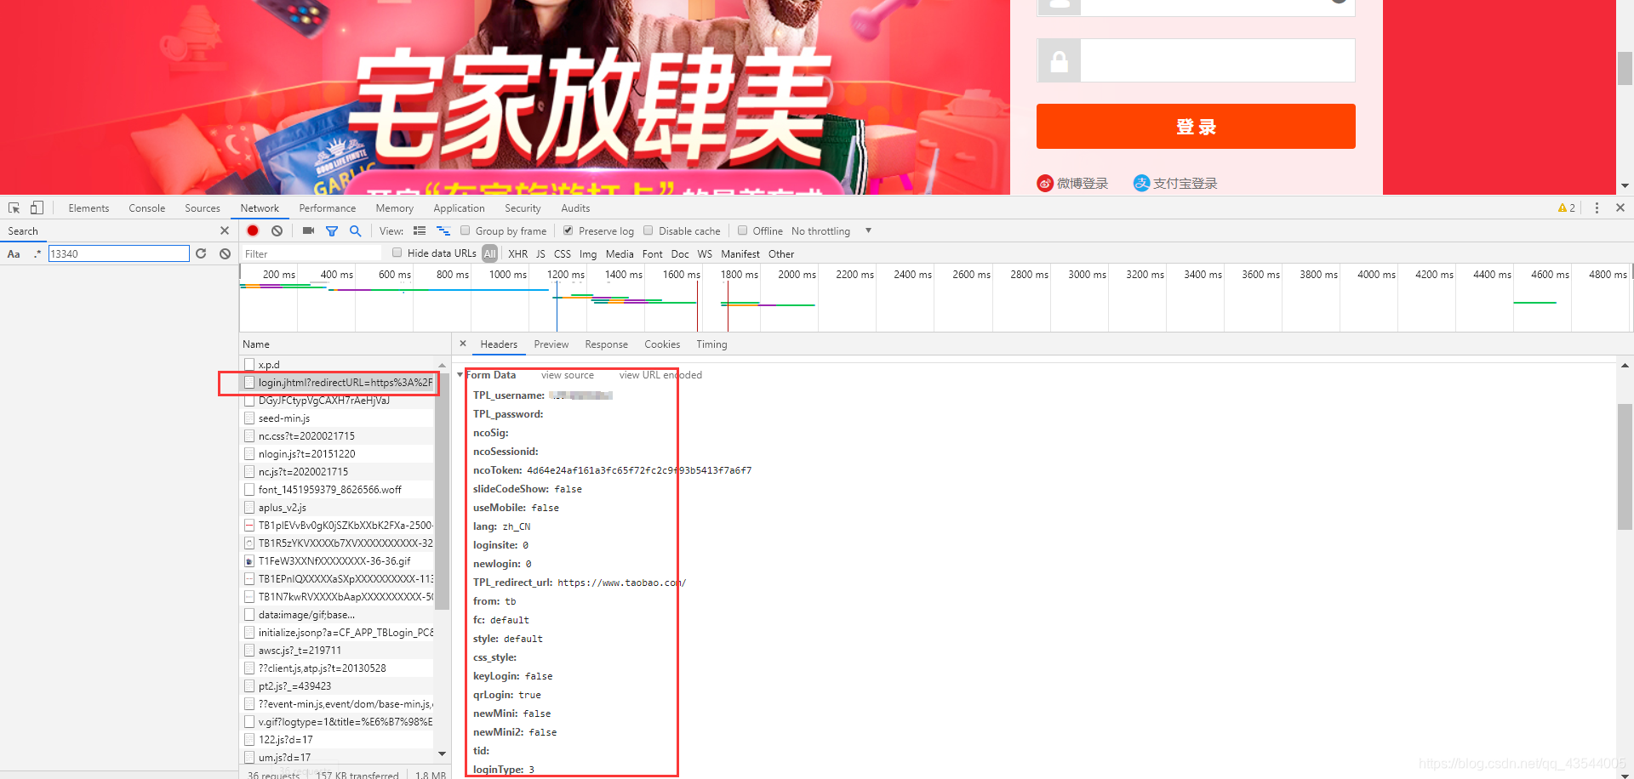Open the Security tab
Image resolution: width=1634 pixels, height=779 pixels.
coord(523,208)
